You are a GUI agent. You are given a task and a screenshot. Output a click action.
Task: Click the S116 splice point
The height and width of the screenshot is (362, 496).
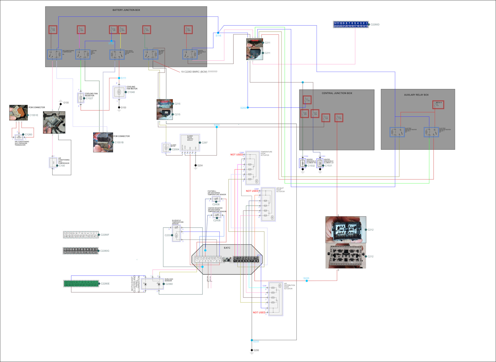(x=218, y=33)
